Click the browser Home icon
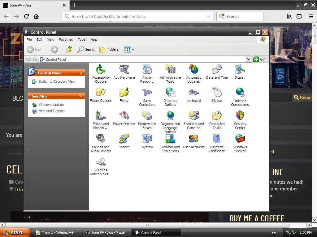The height and width of the screenshot is (237, 317). coord(36,16)
